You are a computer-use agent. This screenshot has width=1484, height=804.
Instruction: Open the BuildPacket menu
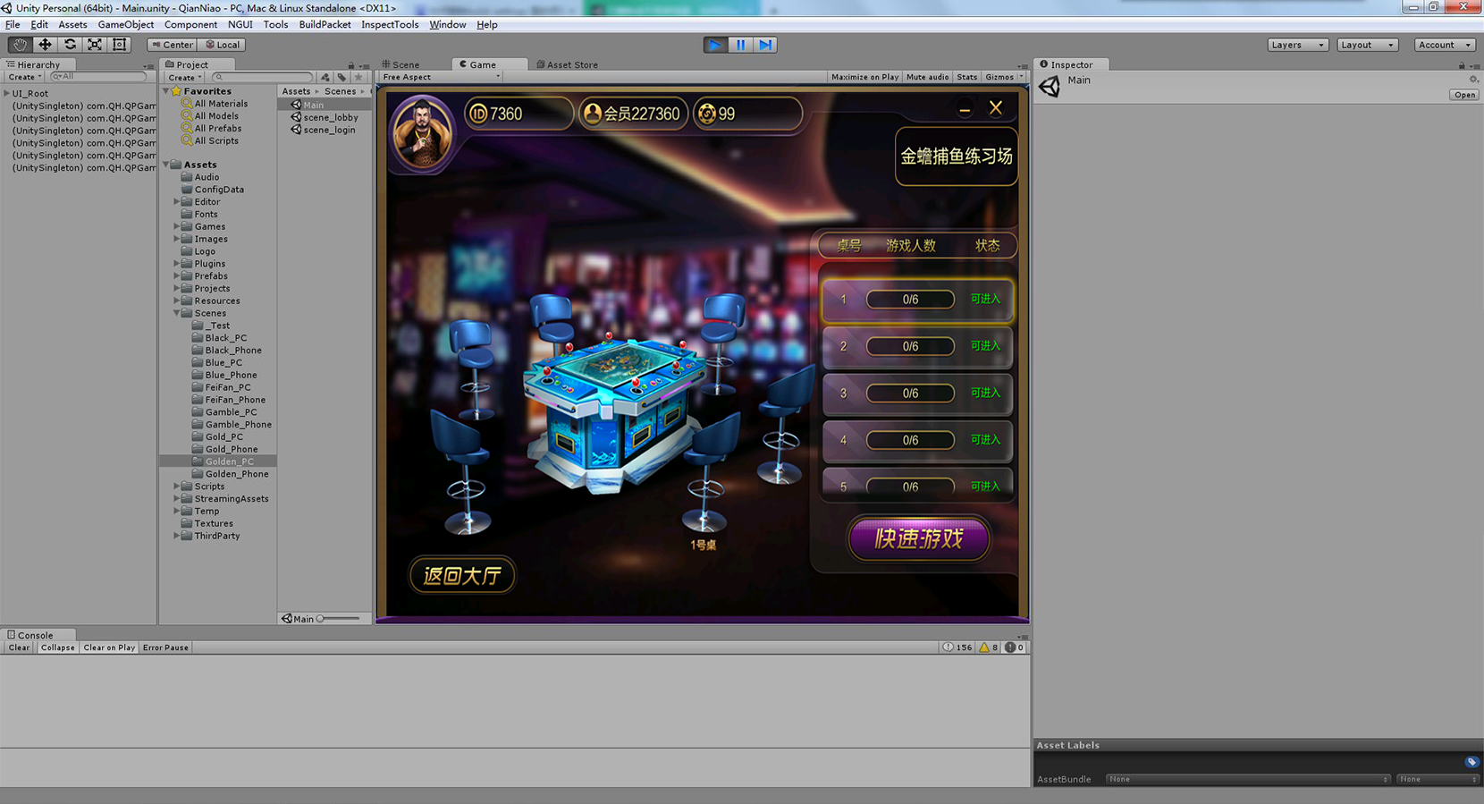point(325,24)
